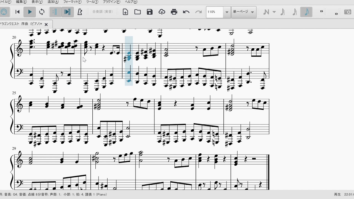Print the score
This screenshot has height=199, width=354.
click(174, 12)
